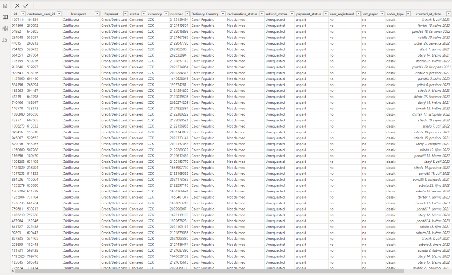Switch to Report view in sidebar
The image size is (452, 275).
point(5,6)
